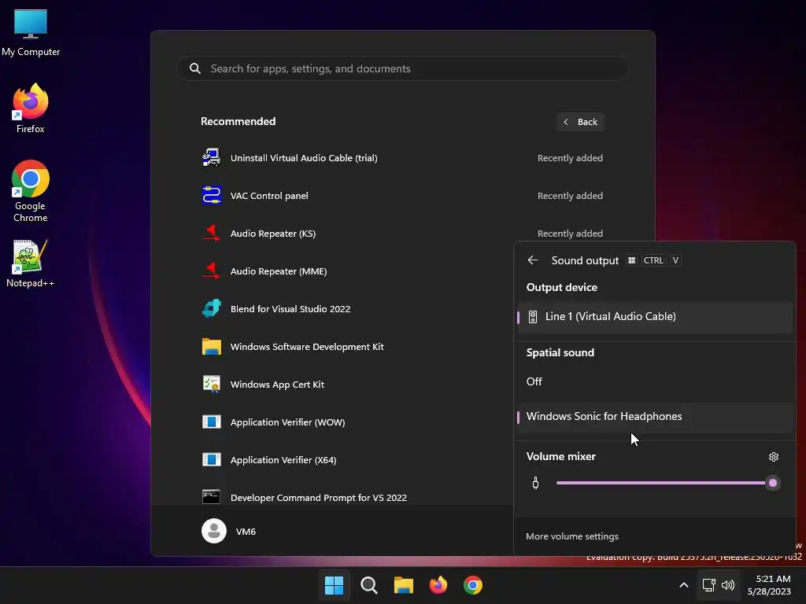
Task: Select Windows Sonic for Headphones
Action: tap(654, 417)
